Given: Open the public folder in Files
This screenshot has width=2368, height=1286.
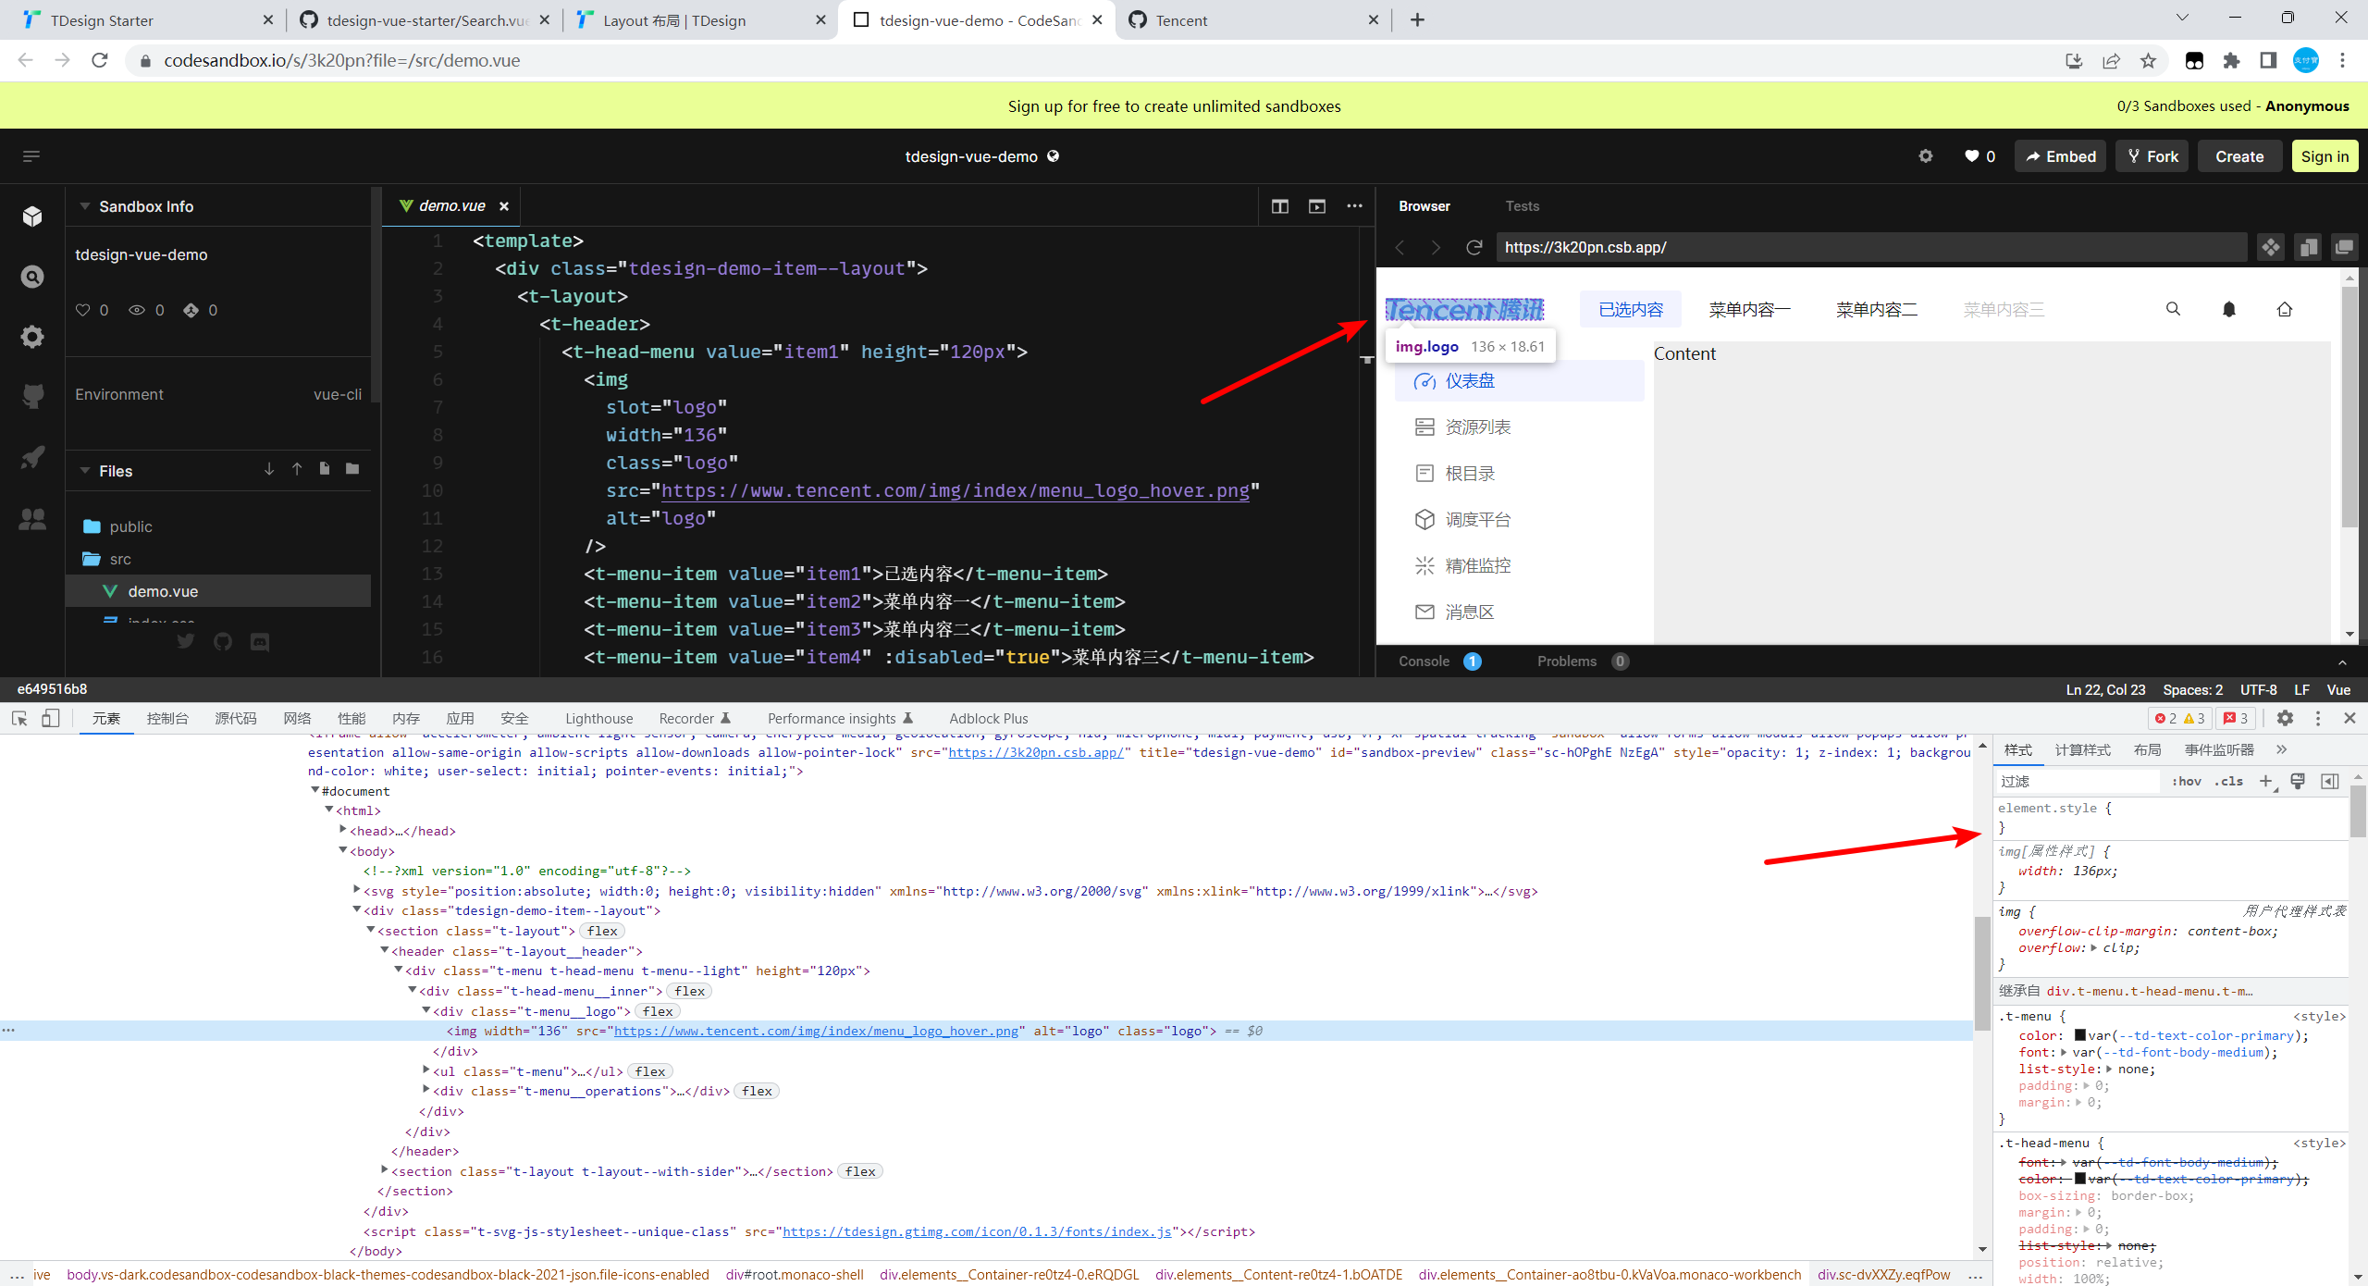Looking at the screenshot, I should click(129, 526).
